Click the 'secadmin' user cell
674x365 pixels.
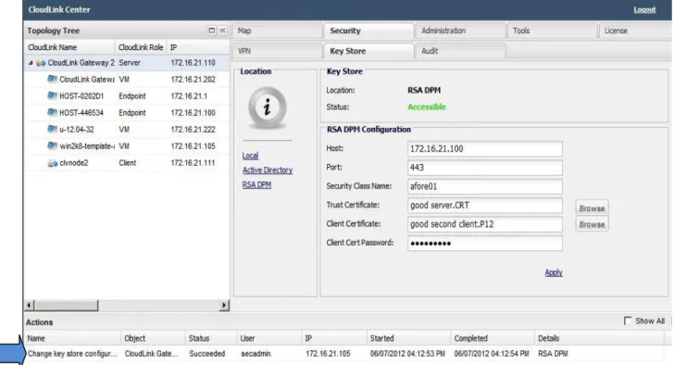[x=256, y=354]
